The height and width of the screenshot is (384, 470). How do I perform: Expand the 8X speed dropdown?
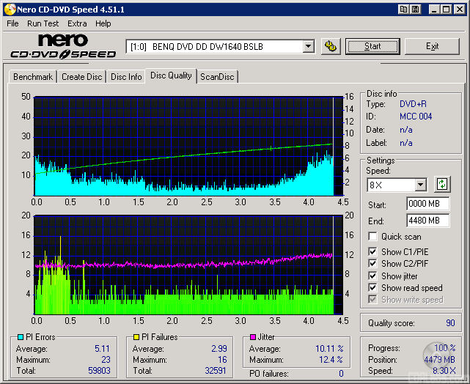[x=420, y=185]
